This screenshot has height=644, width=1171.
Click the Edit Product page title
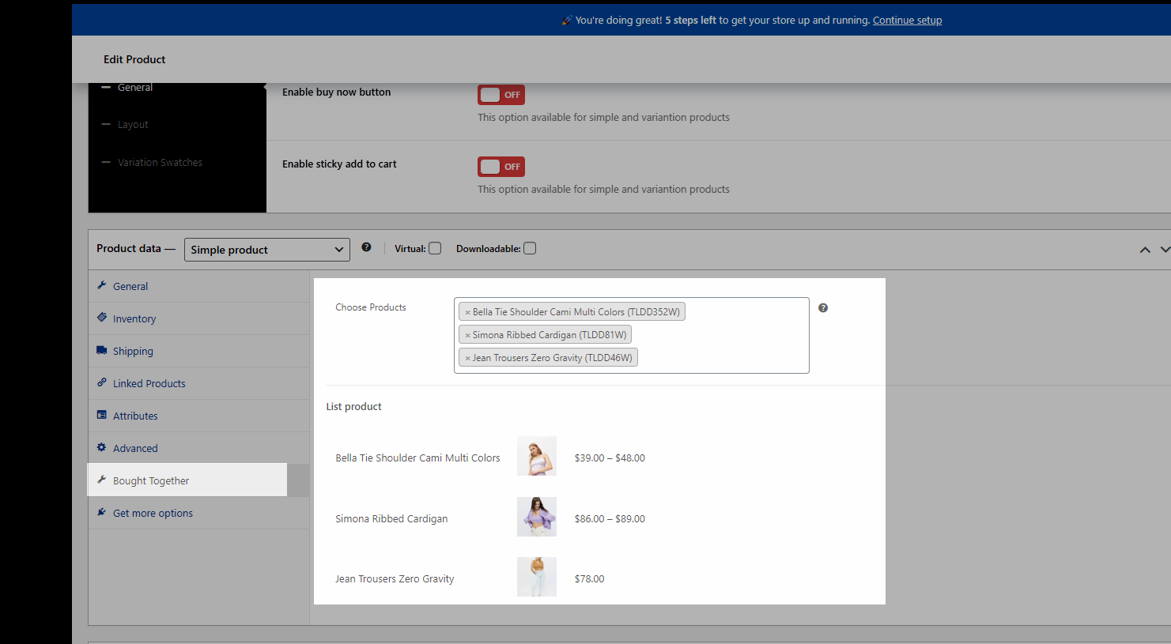coord(134,59)
